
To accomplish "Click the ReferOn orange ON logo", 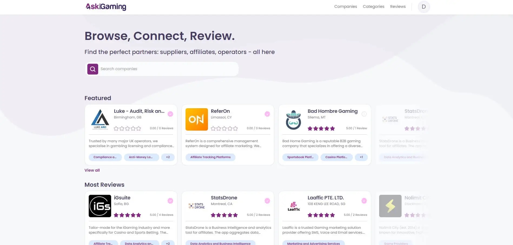I will [197, 120].
